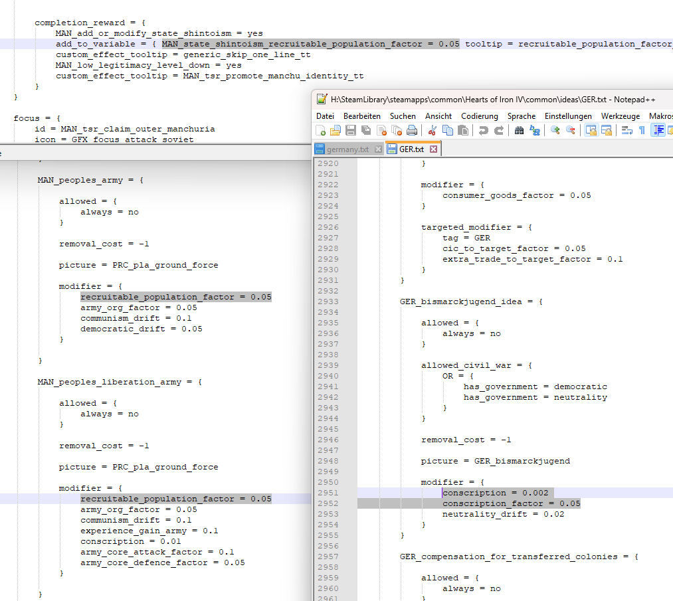
Task: Toggle word wrap in the toolbar
Action: point(626,130)
